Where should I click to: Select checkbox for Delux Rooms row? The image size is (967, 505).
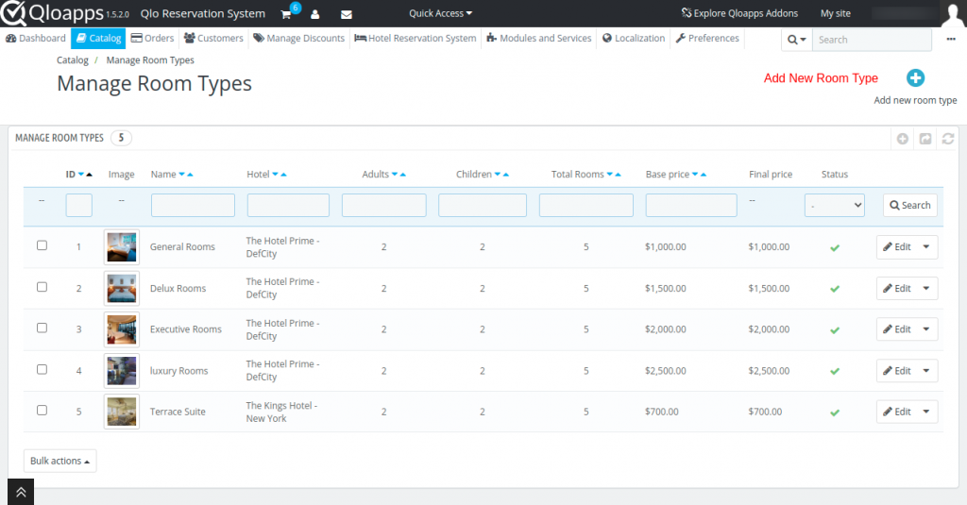pyautogui.click(x=42, y=287)
